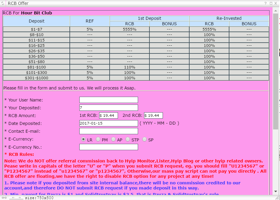Click the vertical scrollbar thumb
Viewport: 280px width, 200px height.
[x=276, y=71]
